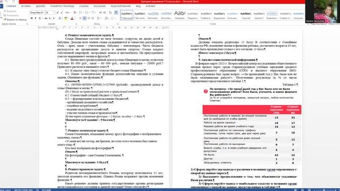The height and width of the screenshot is (191, 340).
Task: Apply the Строгий style
Action: 245,15
